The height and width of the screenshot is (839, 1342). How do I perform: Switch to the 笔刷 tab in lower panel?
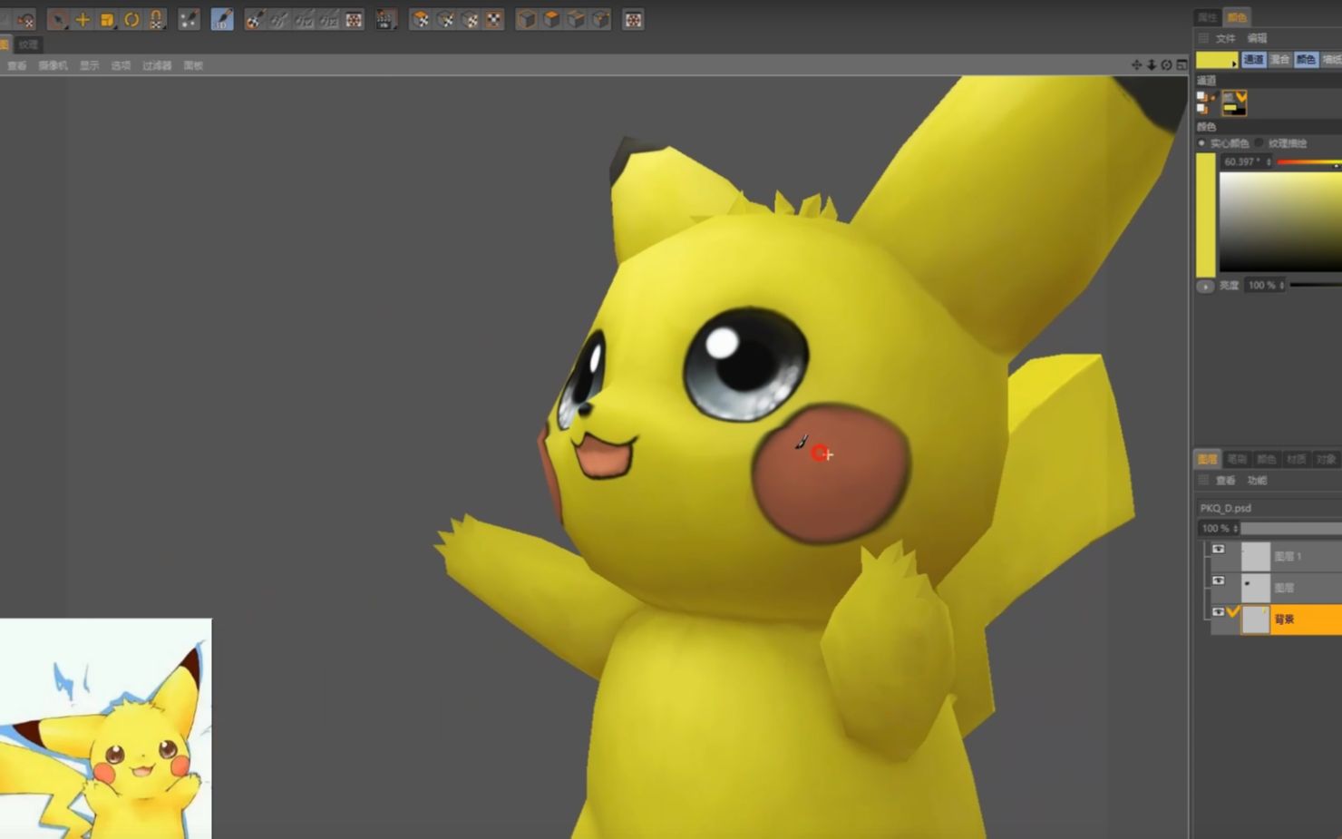click(1237, 459)
